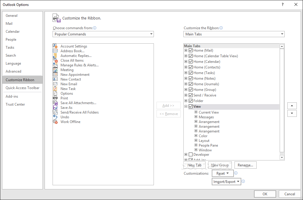Select the Layout group in View tab
Screen dimensions: 303x200
pyautogui.click(x=204, y=140)
